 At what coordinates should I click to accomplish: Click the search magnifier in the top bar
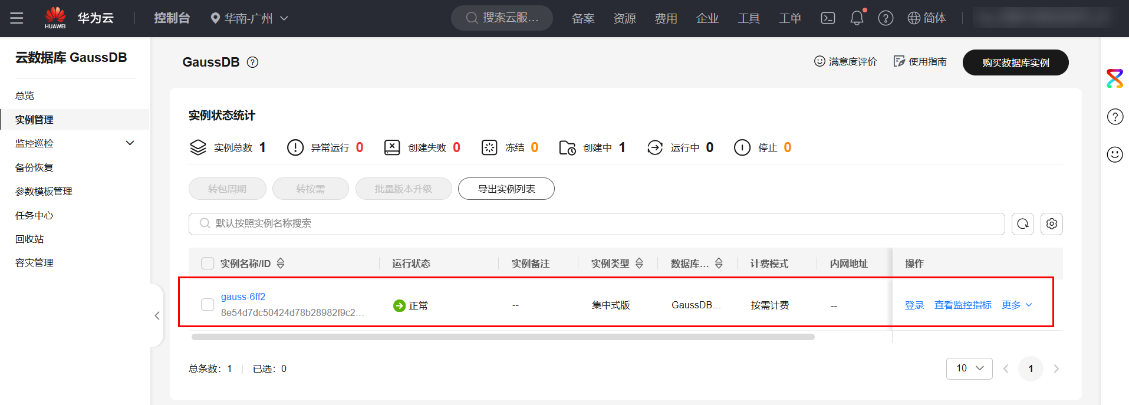tap(472, 18)
